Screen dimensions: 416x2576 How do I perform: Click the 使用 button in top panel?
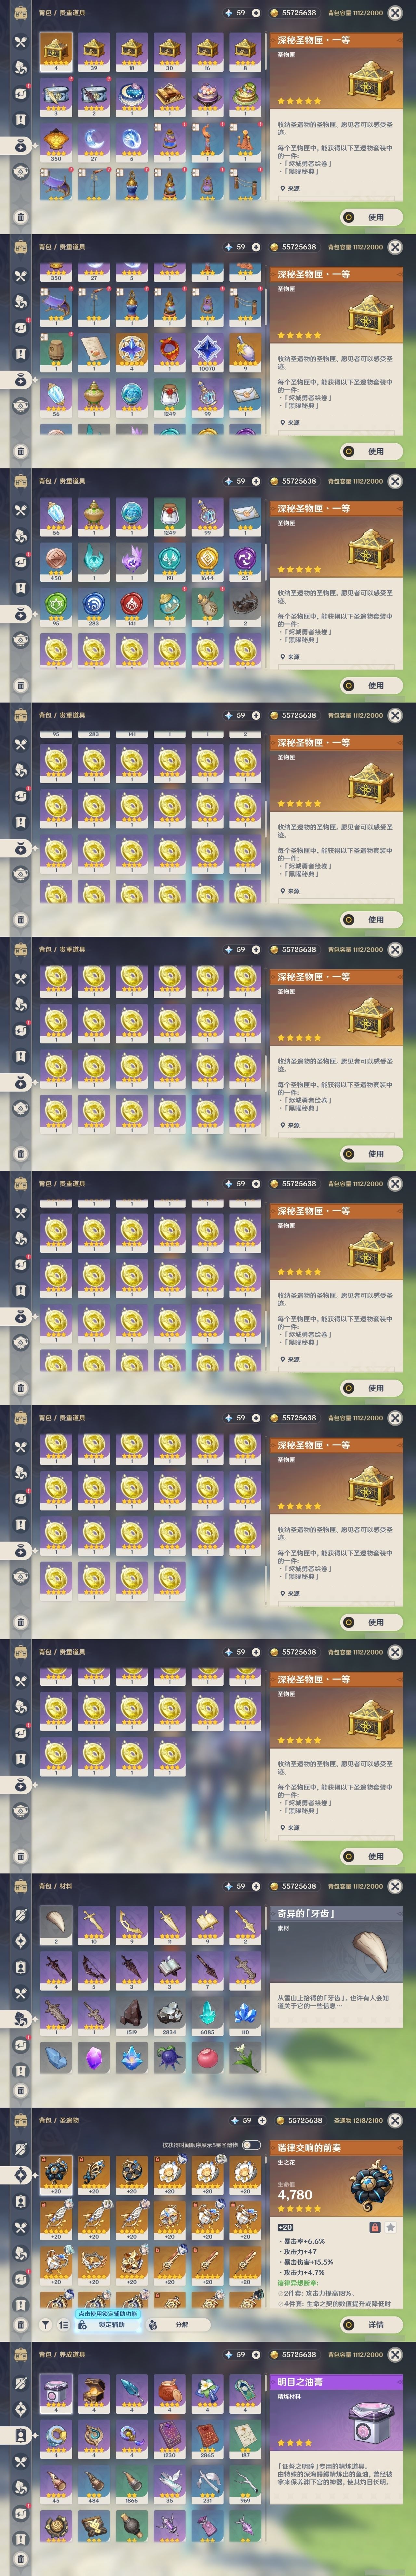point(370,217)
